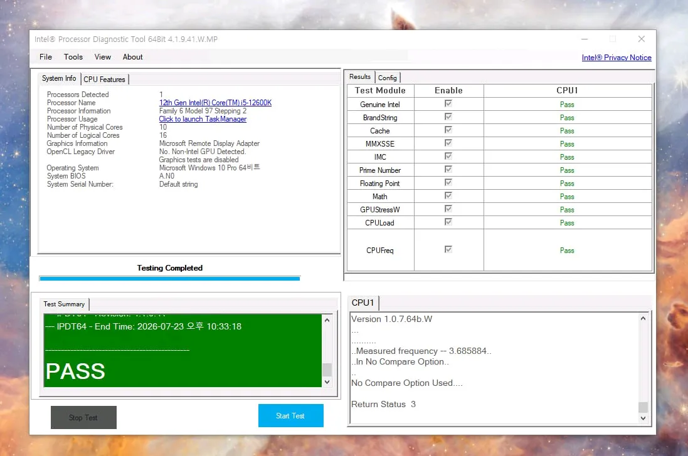Toggle the Math enable checkbox
This screenshot has width=688, height=456.
coord(448,195)
